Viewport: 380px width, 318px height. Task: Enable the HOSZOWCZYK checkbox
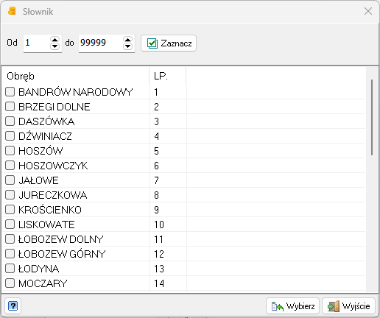coord(10,166)
